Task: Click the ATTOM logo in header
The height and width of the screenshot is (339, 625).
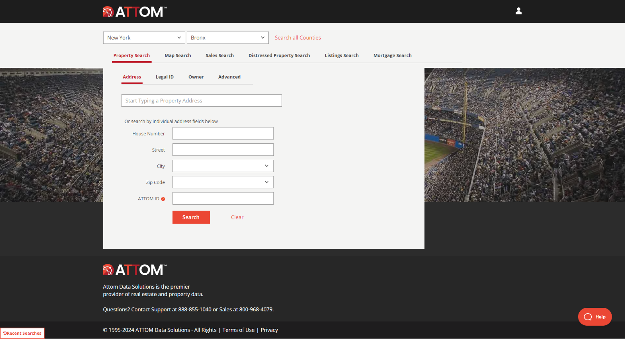Action: (135, 12)
